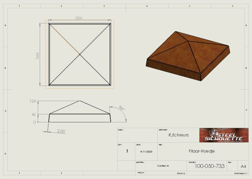Viewport: 252px width, 179px height.
Task: Click the DATE field label
Action: pos(138,145)
